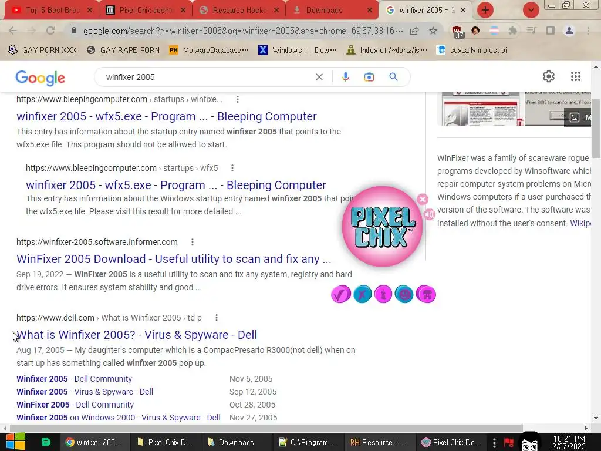
Task: Open options for first bleepingcomputer result
Action: (x=238, y=99)
